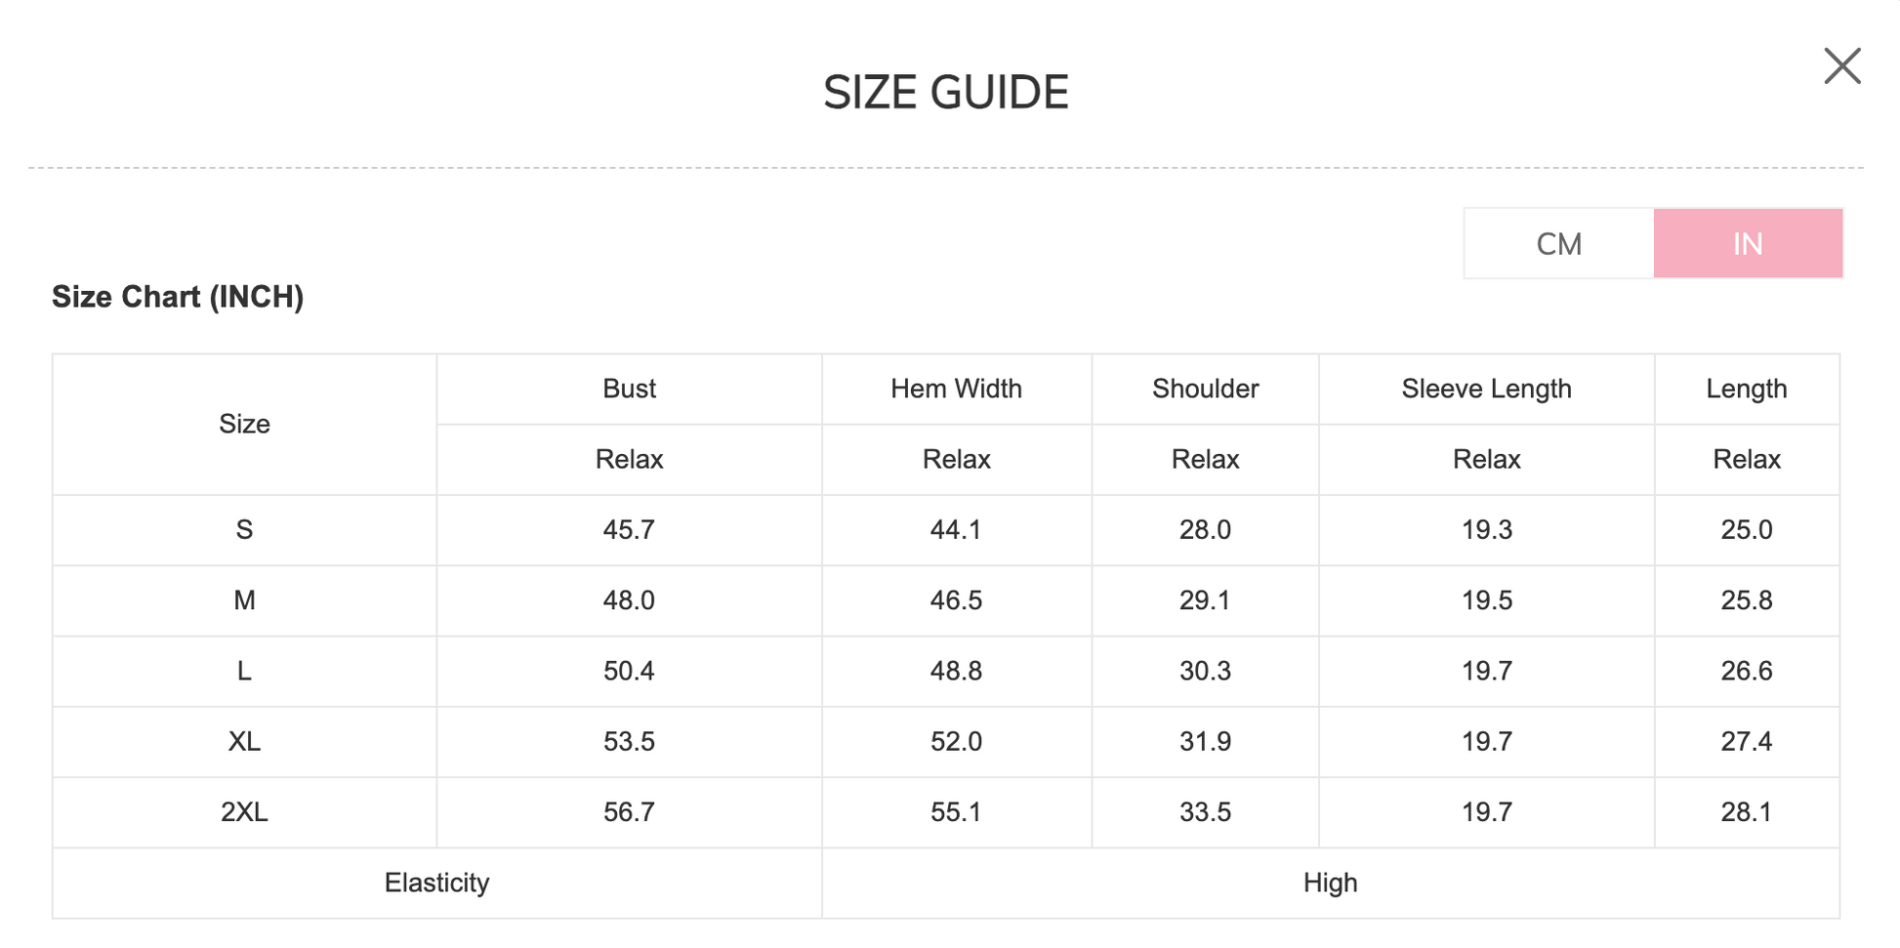Click the Size Chart (INCH) heading
The image size is (1900, 948).
(178, 297)
